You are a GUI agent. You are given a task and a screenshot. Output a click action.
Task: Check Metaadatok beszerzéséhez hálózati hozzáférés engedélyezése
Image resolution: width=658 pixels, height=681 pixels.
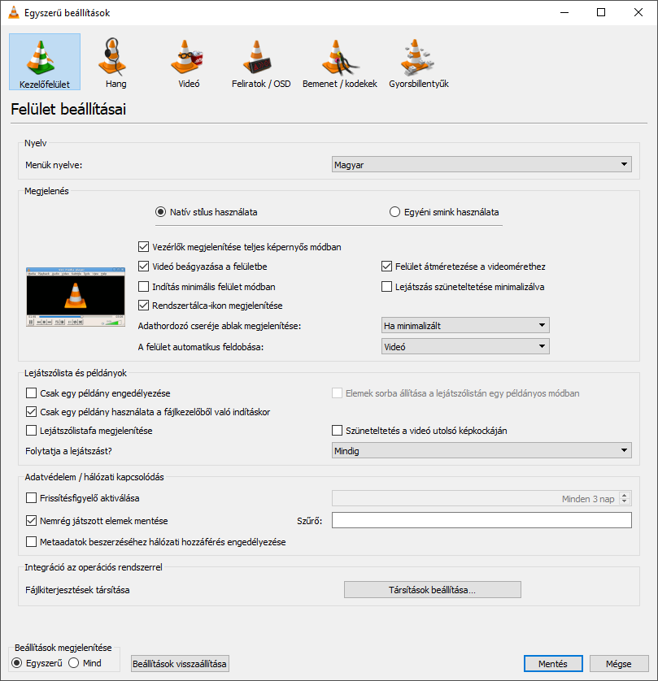(x=31, y=541)
